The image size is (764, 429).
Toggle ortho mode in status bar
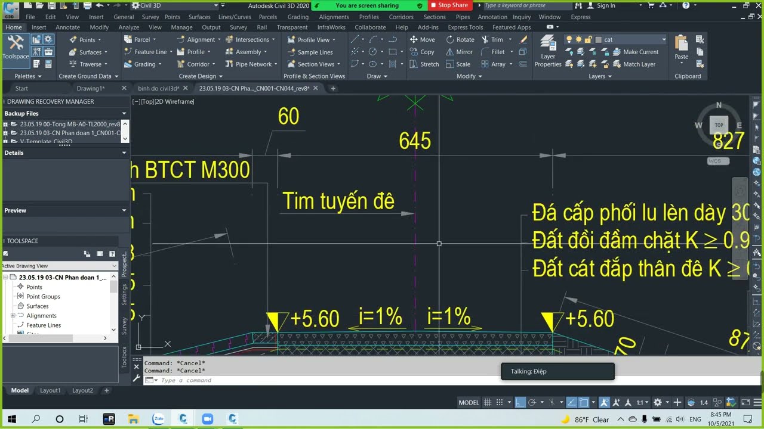coord(520,402)
